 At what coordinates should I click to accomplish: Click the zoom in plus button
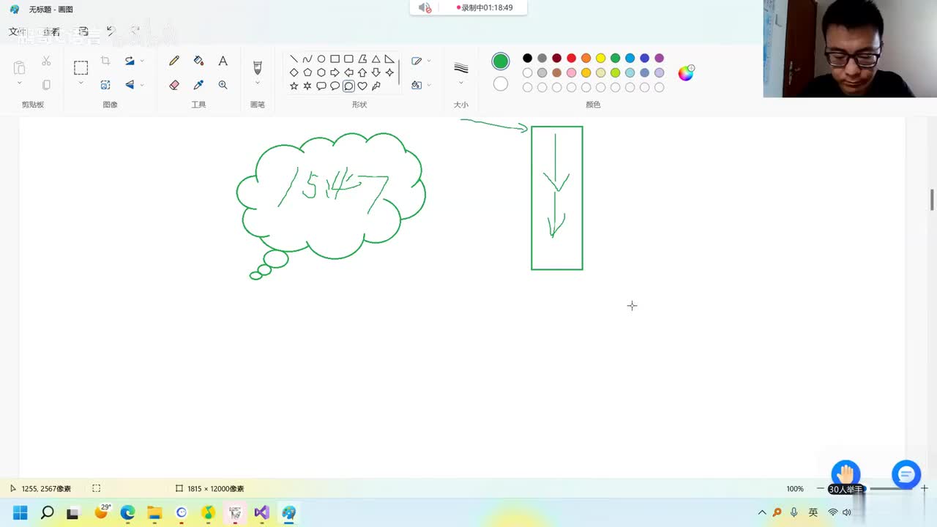[925, 488]
